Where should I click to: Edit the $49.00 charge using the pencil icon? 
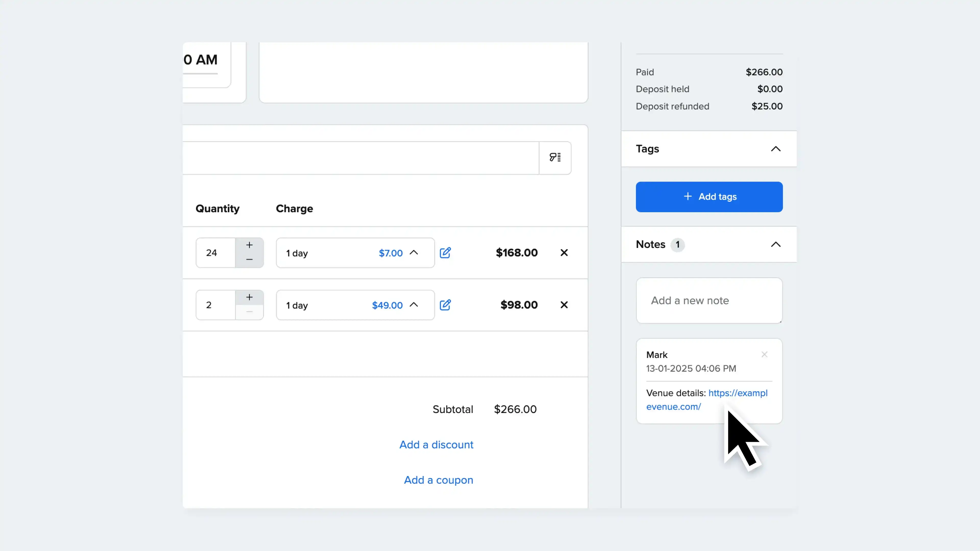coord(446,305)
